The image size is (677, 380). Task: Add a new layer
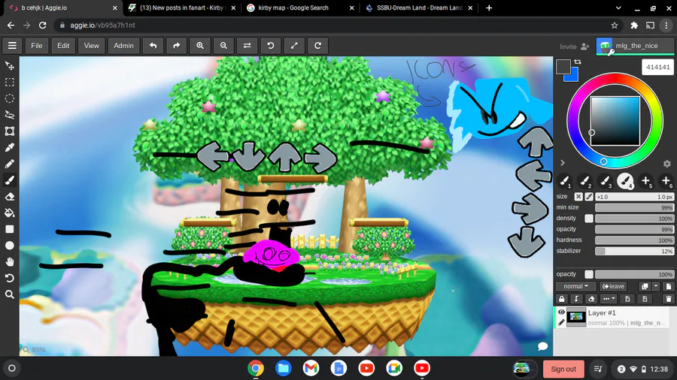(669, 287)
